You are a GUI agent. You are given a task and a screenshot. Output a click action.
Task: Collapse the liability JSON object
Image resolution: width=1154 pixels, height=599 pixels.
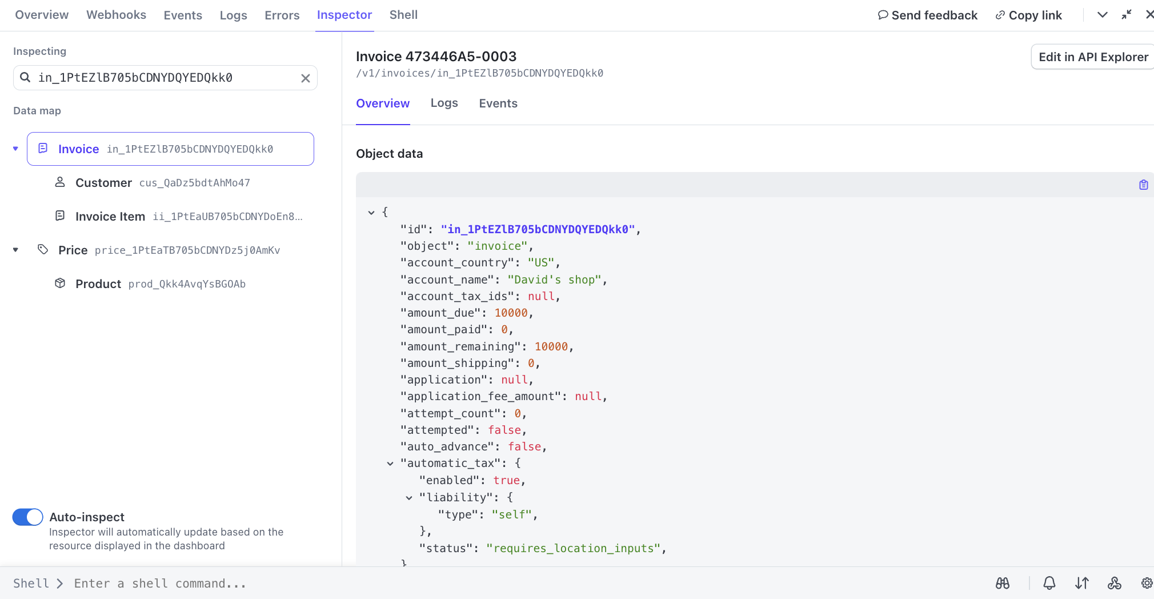[409, 498]
